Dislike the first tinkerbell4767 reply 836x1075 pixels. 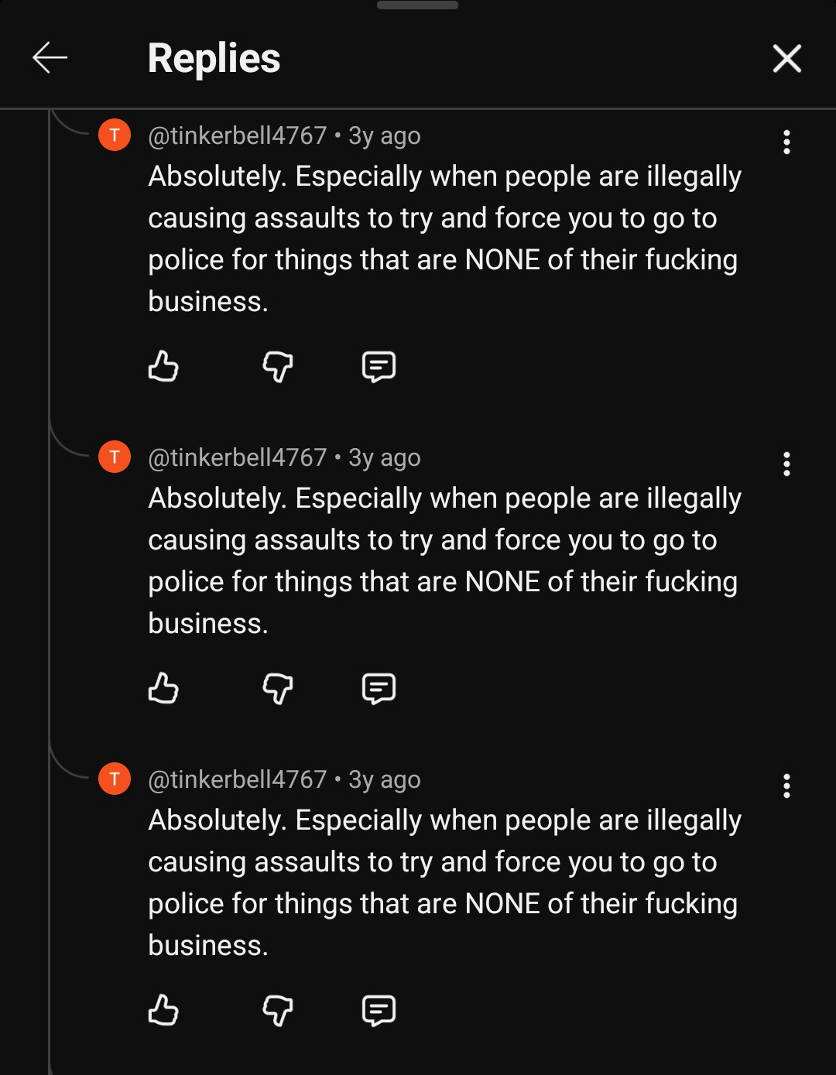(278, 366)
